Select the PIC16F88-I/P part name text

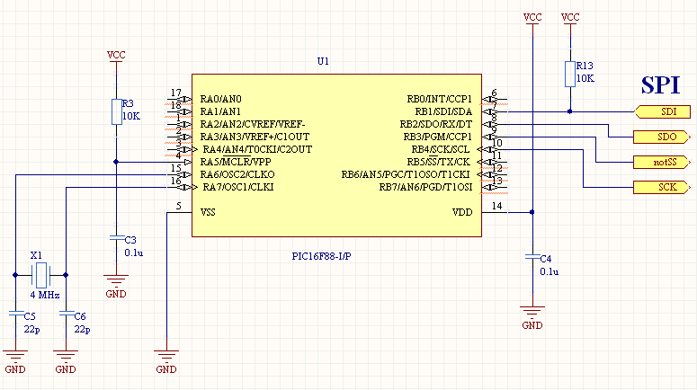coord(321,255)
